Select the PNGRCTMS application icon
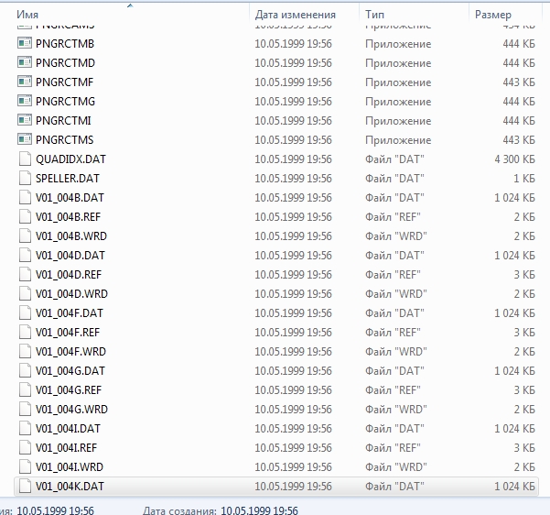 coord(24,140)
